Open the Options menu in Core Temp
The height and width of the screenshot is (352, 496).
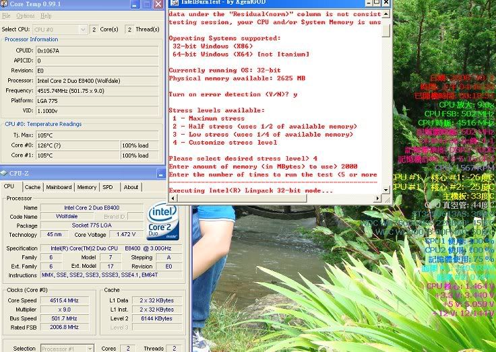(x=26, y=15)
